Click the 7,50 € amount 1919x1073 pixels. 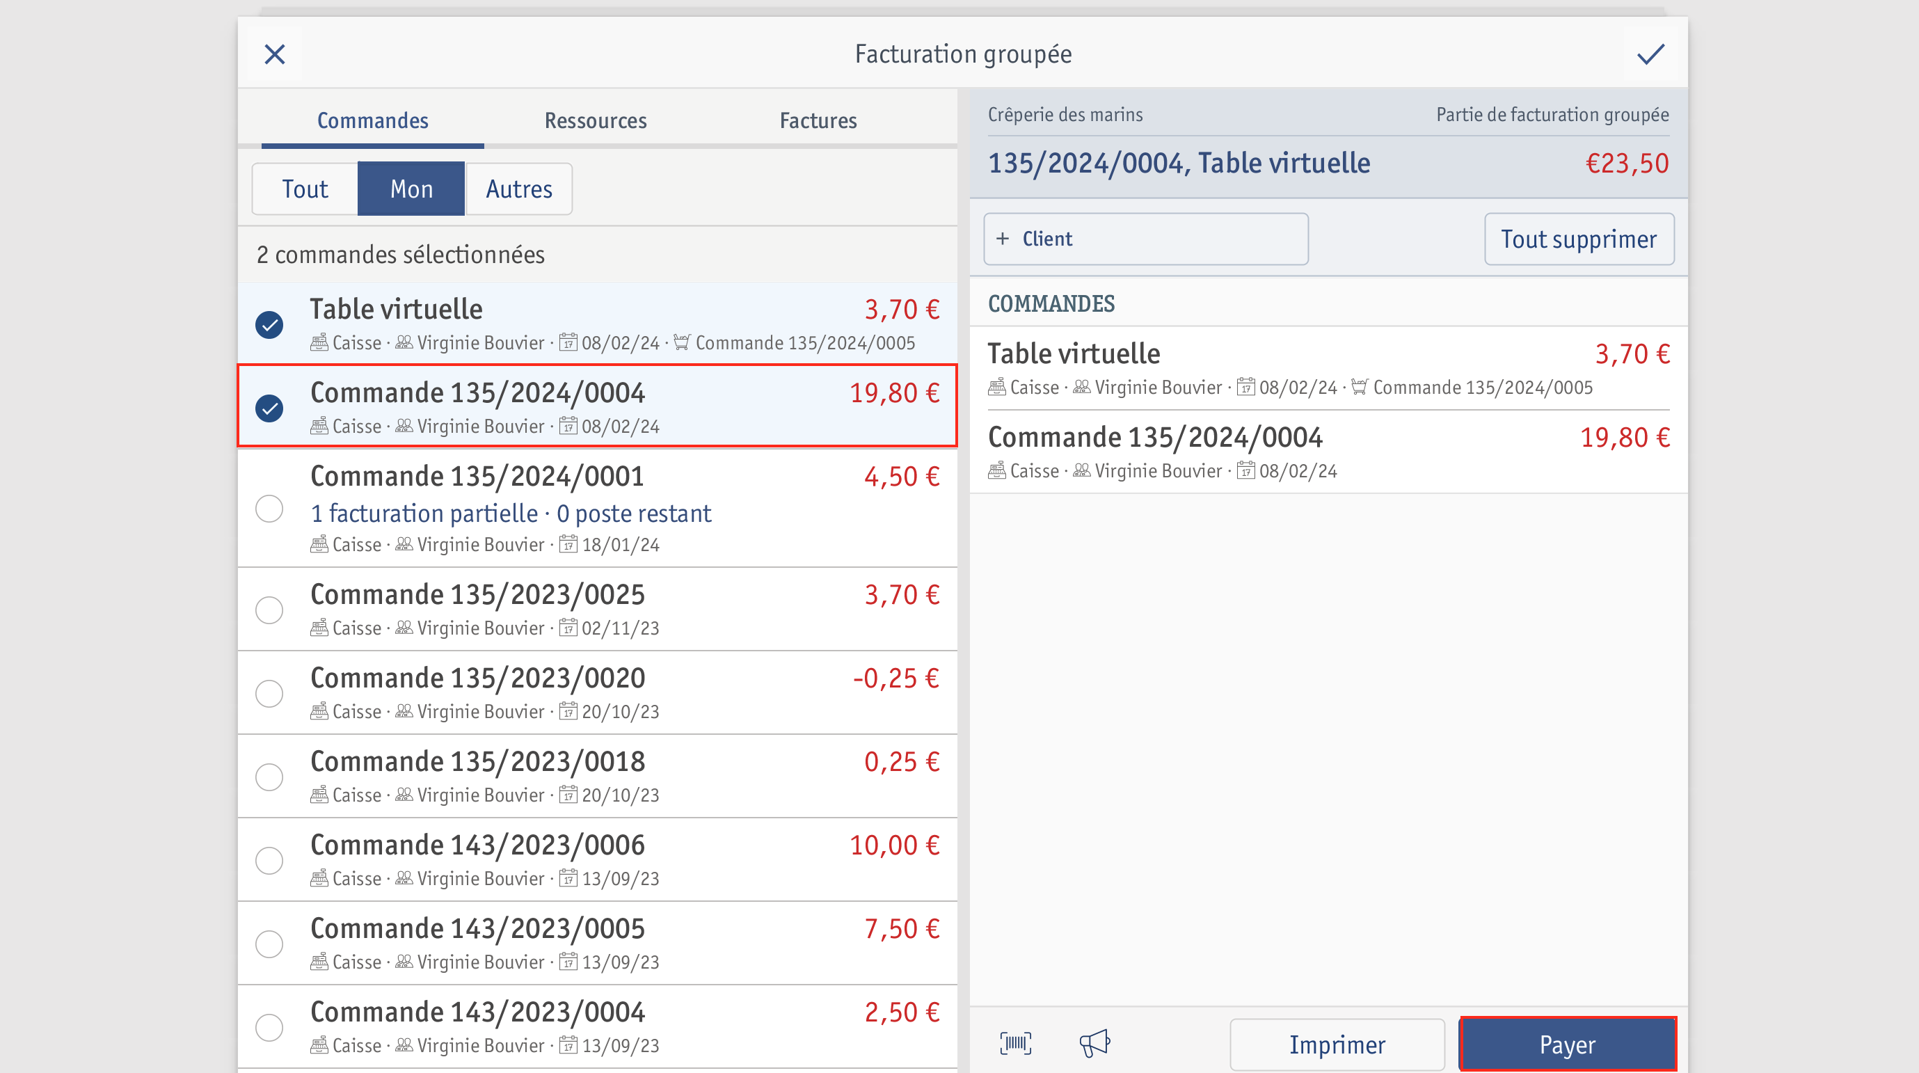click(901, 928)
